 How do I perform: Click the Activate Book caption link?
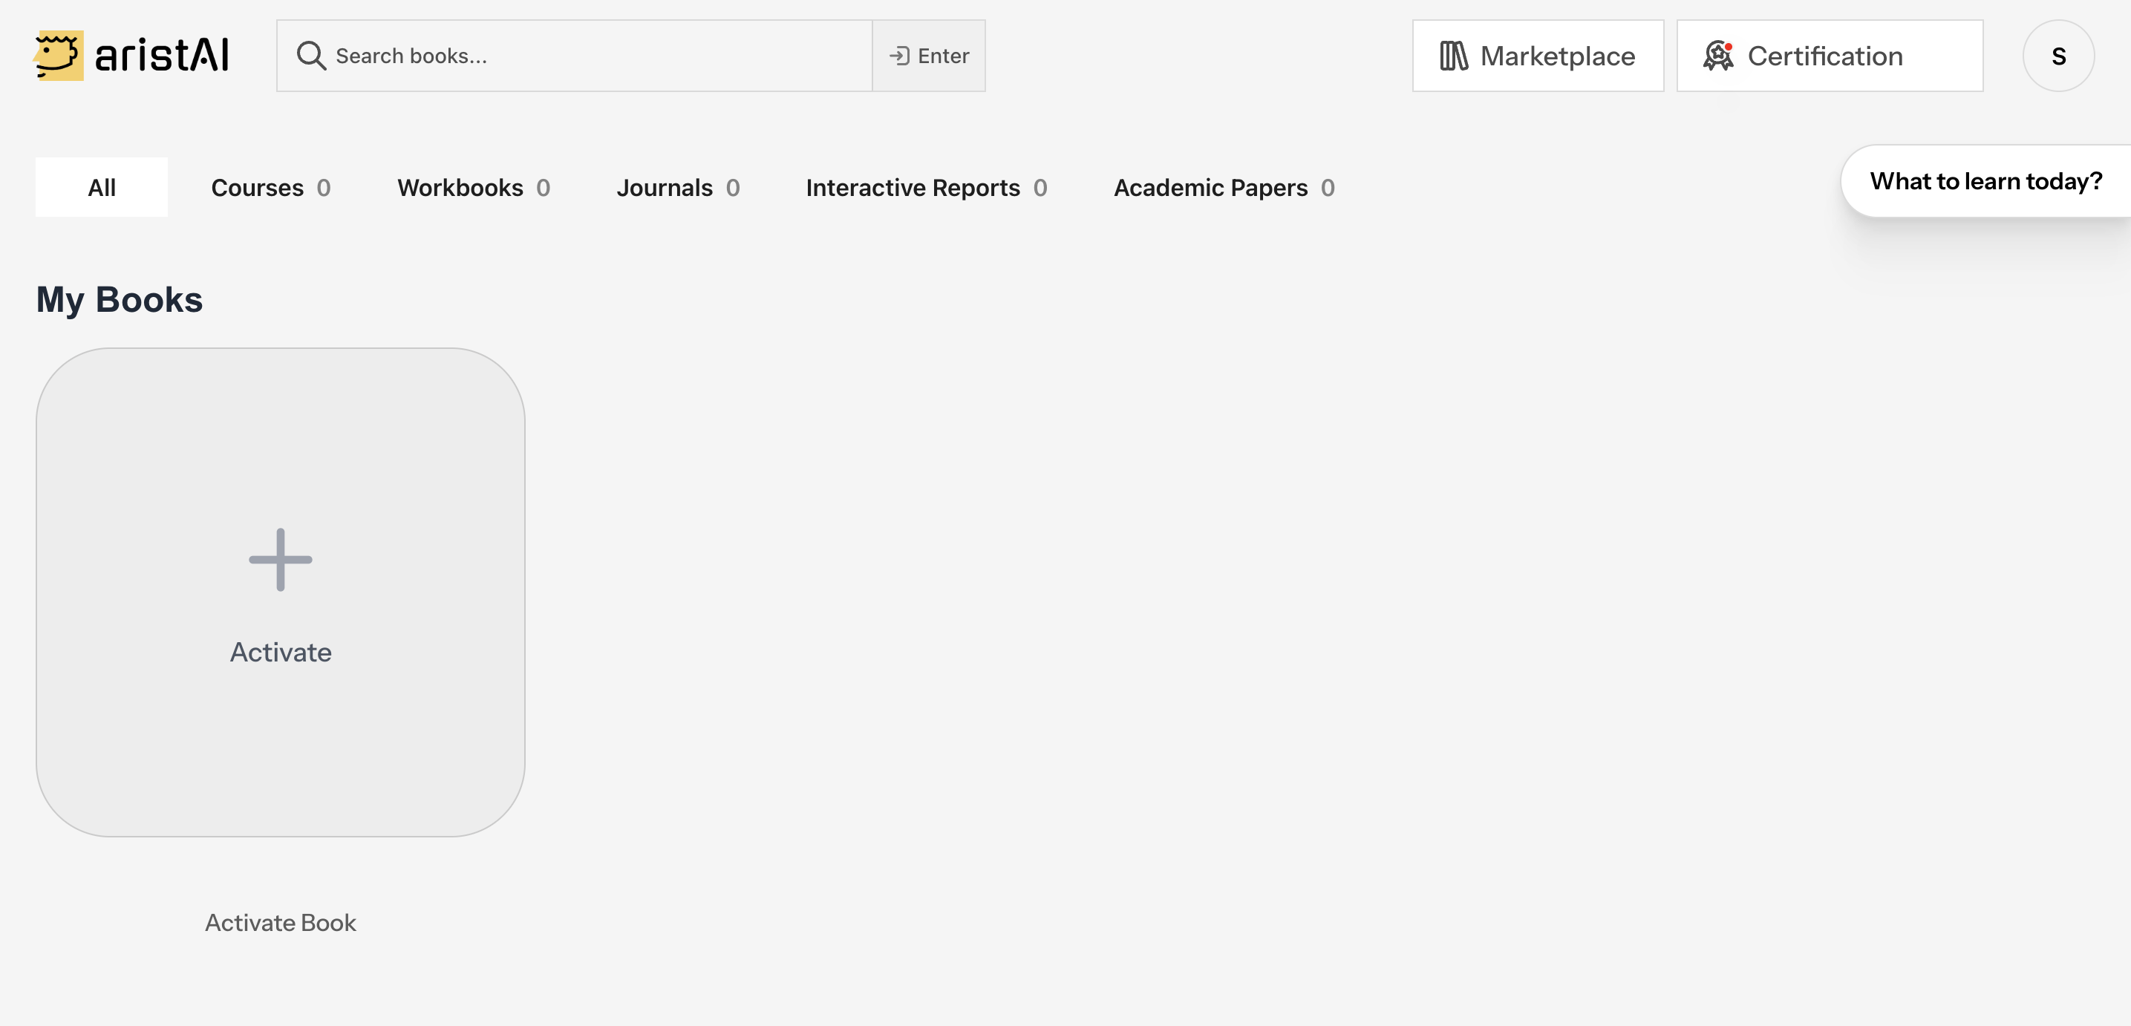coord(281,922)
